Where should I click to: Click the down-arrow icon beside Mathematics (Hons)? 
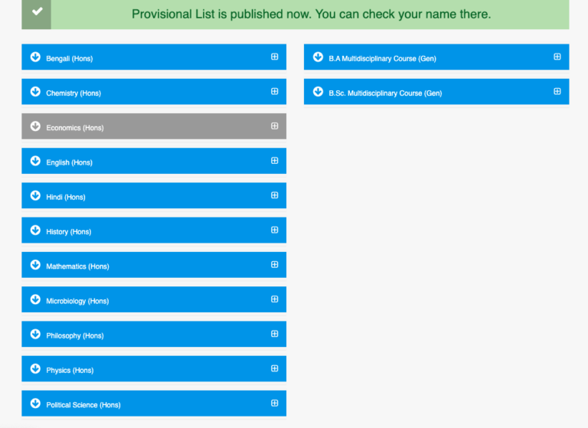(x=35, y=265)
